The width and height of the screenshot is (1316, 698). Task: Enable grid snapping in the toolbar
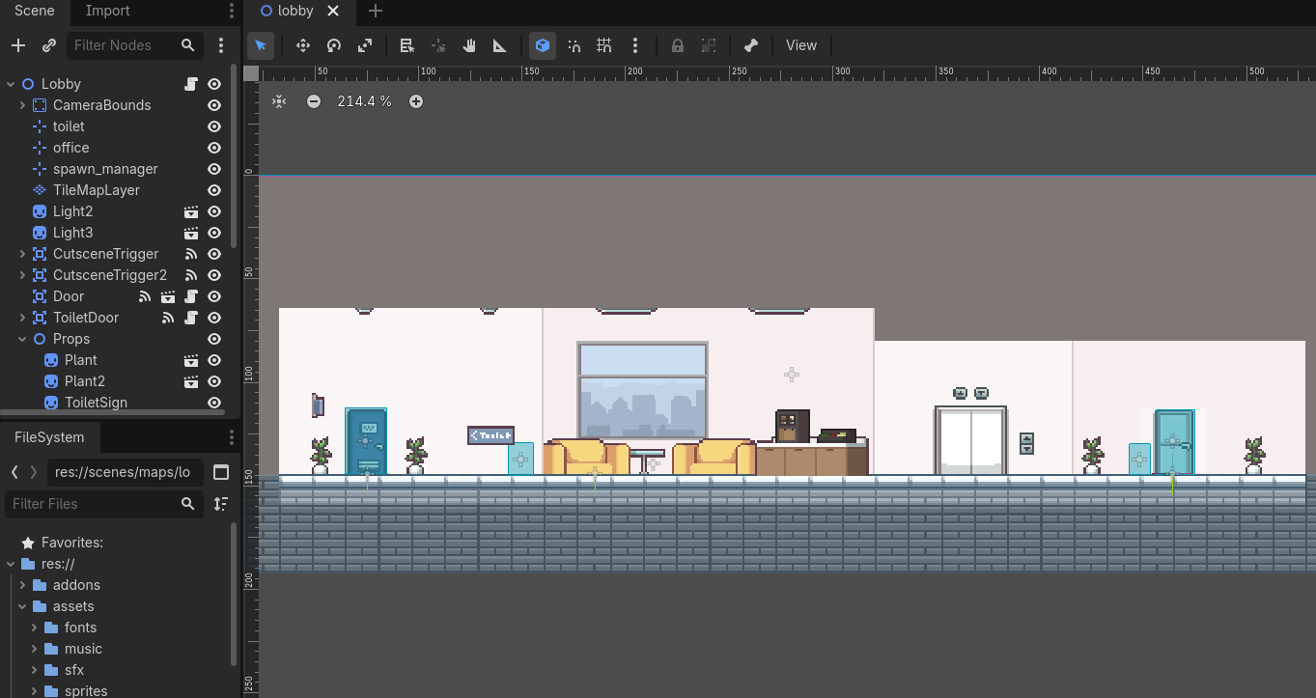[603, 45]
